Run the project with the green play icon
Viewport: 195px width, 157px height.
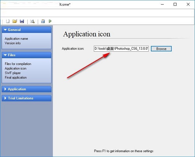pos(50,21)
